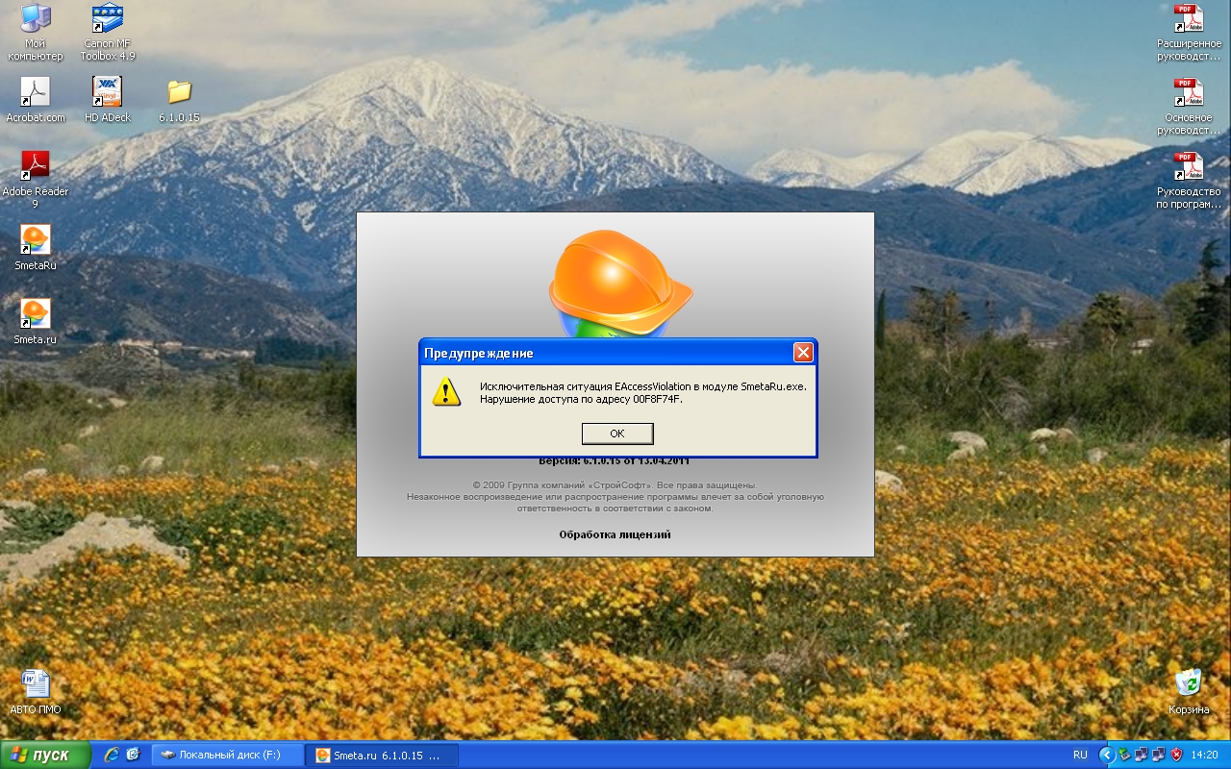
Task: Open Canon MF Toolbox 4.9 shortcut
Action: [108, 33]
